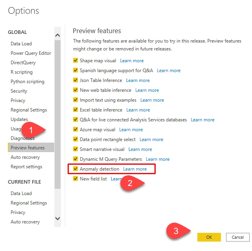Screen dimensions: 252x251
Task: Select Global Data Load in sidebar
Action: pos(21,44)
